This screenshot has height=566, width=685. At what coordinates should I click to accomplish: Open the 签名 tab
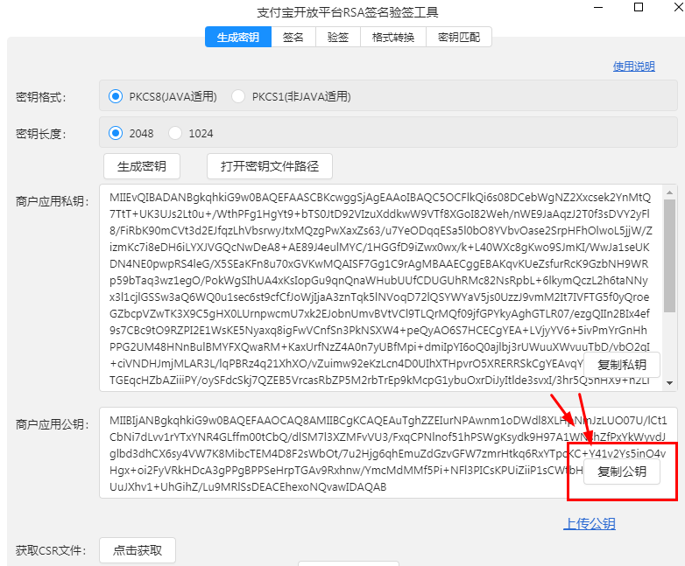click(x=293, y=37)
